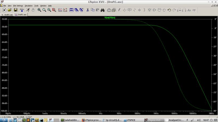This screenshot has width=218, height=122.
Task: Open the Plot Settings menu
Action: click(x=18, y=6)
